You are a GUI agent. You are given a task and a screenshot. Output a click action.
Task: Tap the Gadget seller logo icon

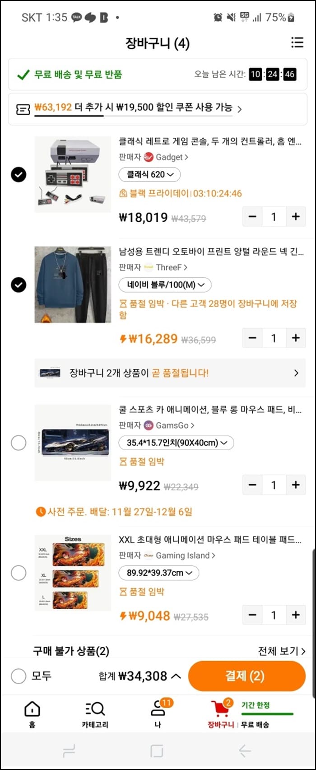tap(149, 157)
